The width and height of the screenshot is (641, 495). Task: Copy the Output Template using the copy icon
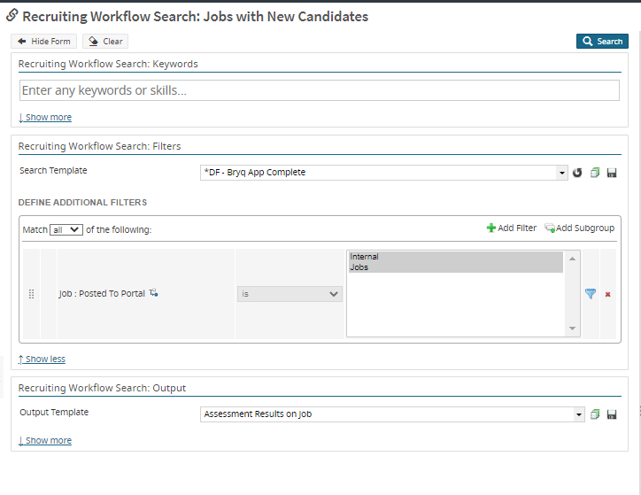[x=595, y=414]
